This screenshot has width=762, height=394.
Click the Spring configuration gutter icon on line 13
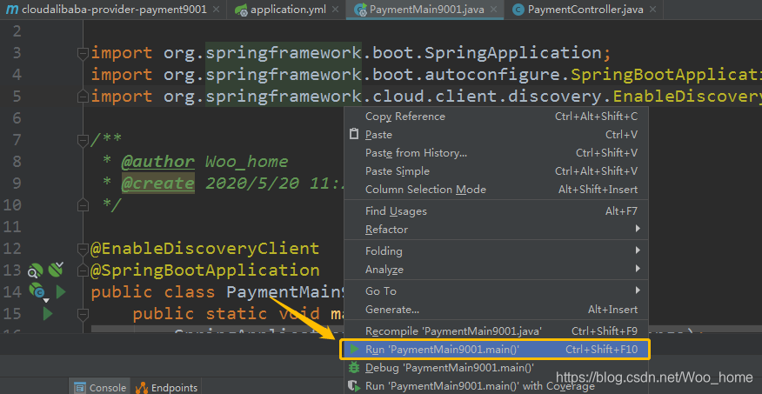click(56, 269)
